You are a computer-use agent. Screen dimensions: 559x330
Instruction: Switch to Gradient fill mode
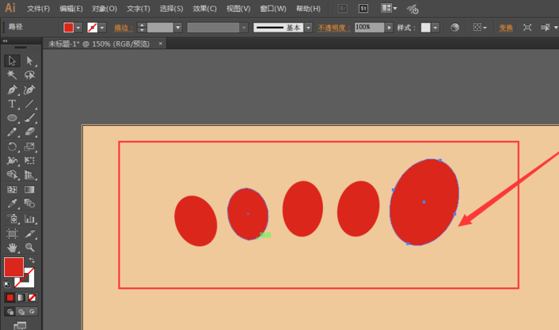21,298
